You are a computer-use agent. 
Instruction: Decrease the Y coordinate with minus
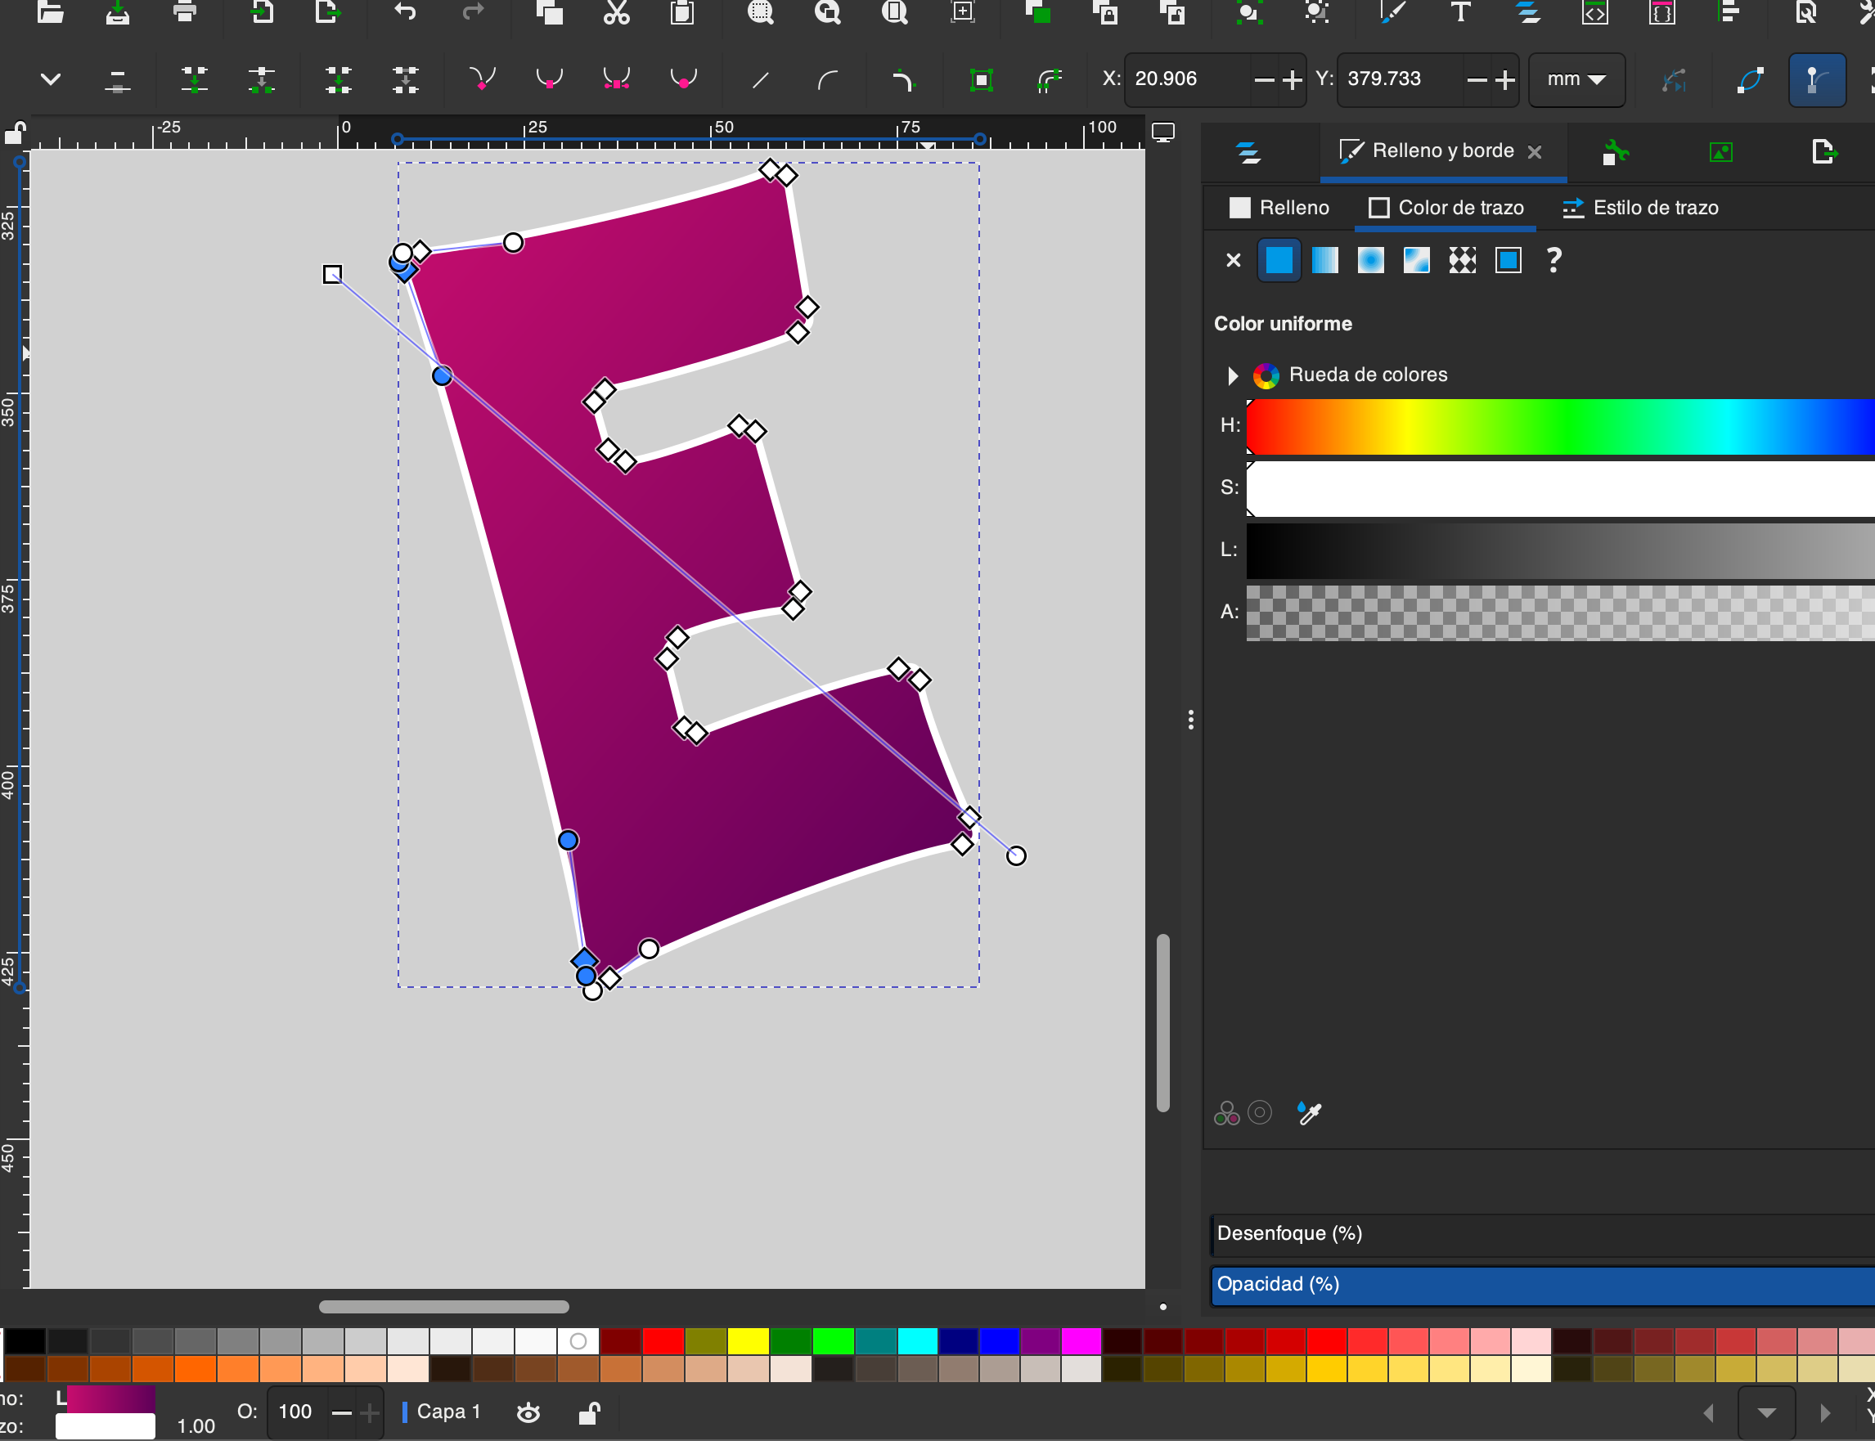pyautogui.click(x=1476, y=80)
